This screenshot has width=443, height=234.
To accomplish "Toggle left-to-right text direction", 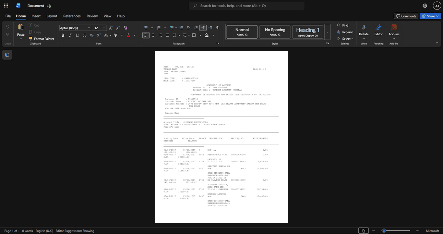I will (203, 28).
